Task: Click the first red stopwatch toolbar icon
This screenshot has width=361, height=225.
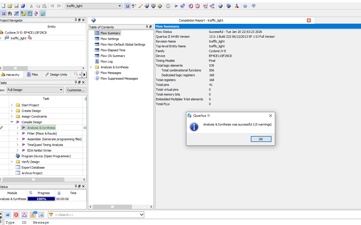Action: (191, 6)
